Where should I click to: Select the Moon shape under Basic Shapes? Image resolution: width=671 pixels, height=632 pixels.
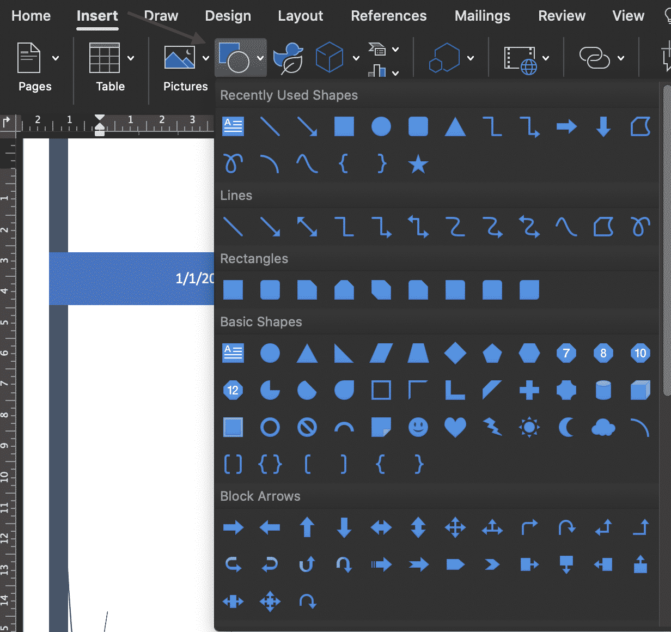(x=566, y=428)
